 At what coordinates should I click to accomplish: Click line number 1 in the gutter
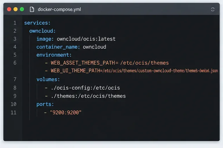[15, 23]
